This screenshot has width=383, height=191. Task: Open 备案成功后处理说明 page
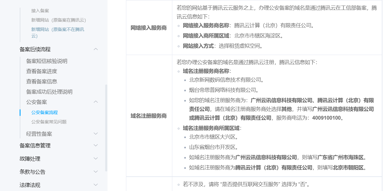49,92
